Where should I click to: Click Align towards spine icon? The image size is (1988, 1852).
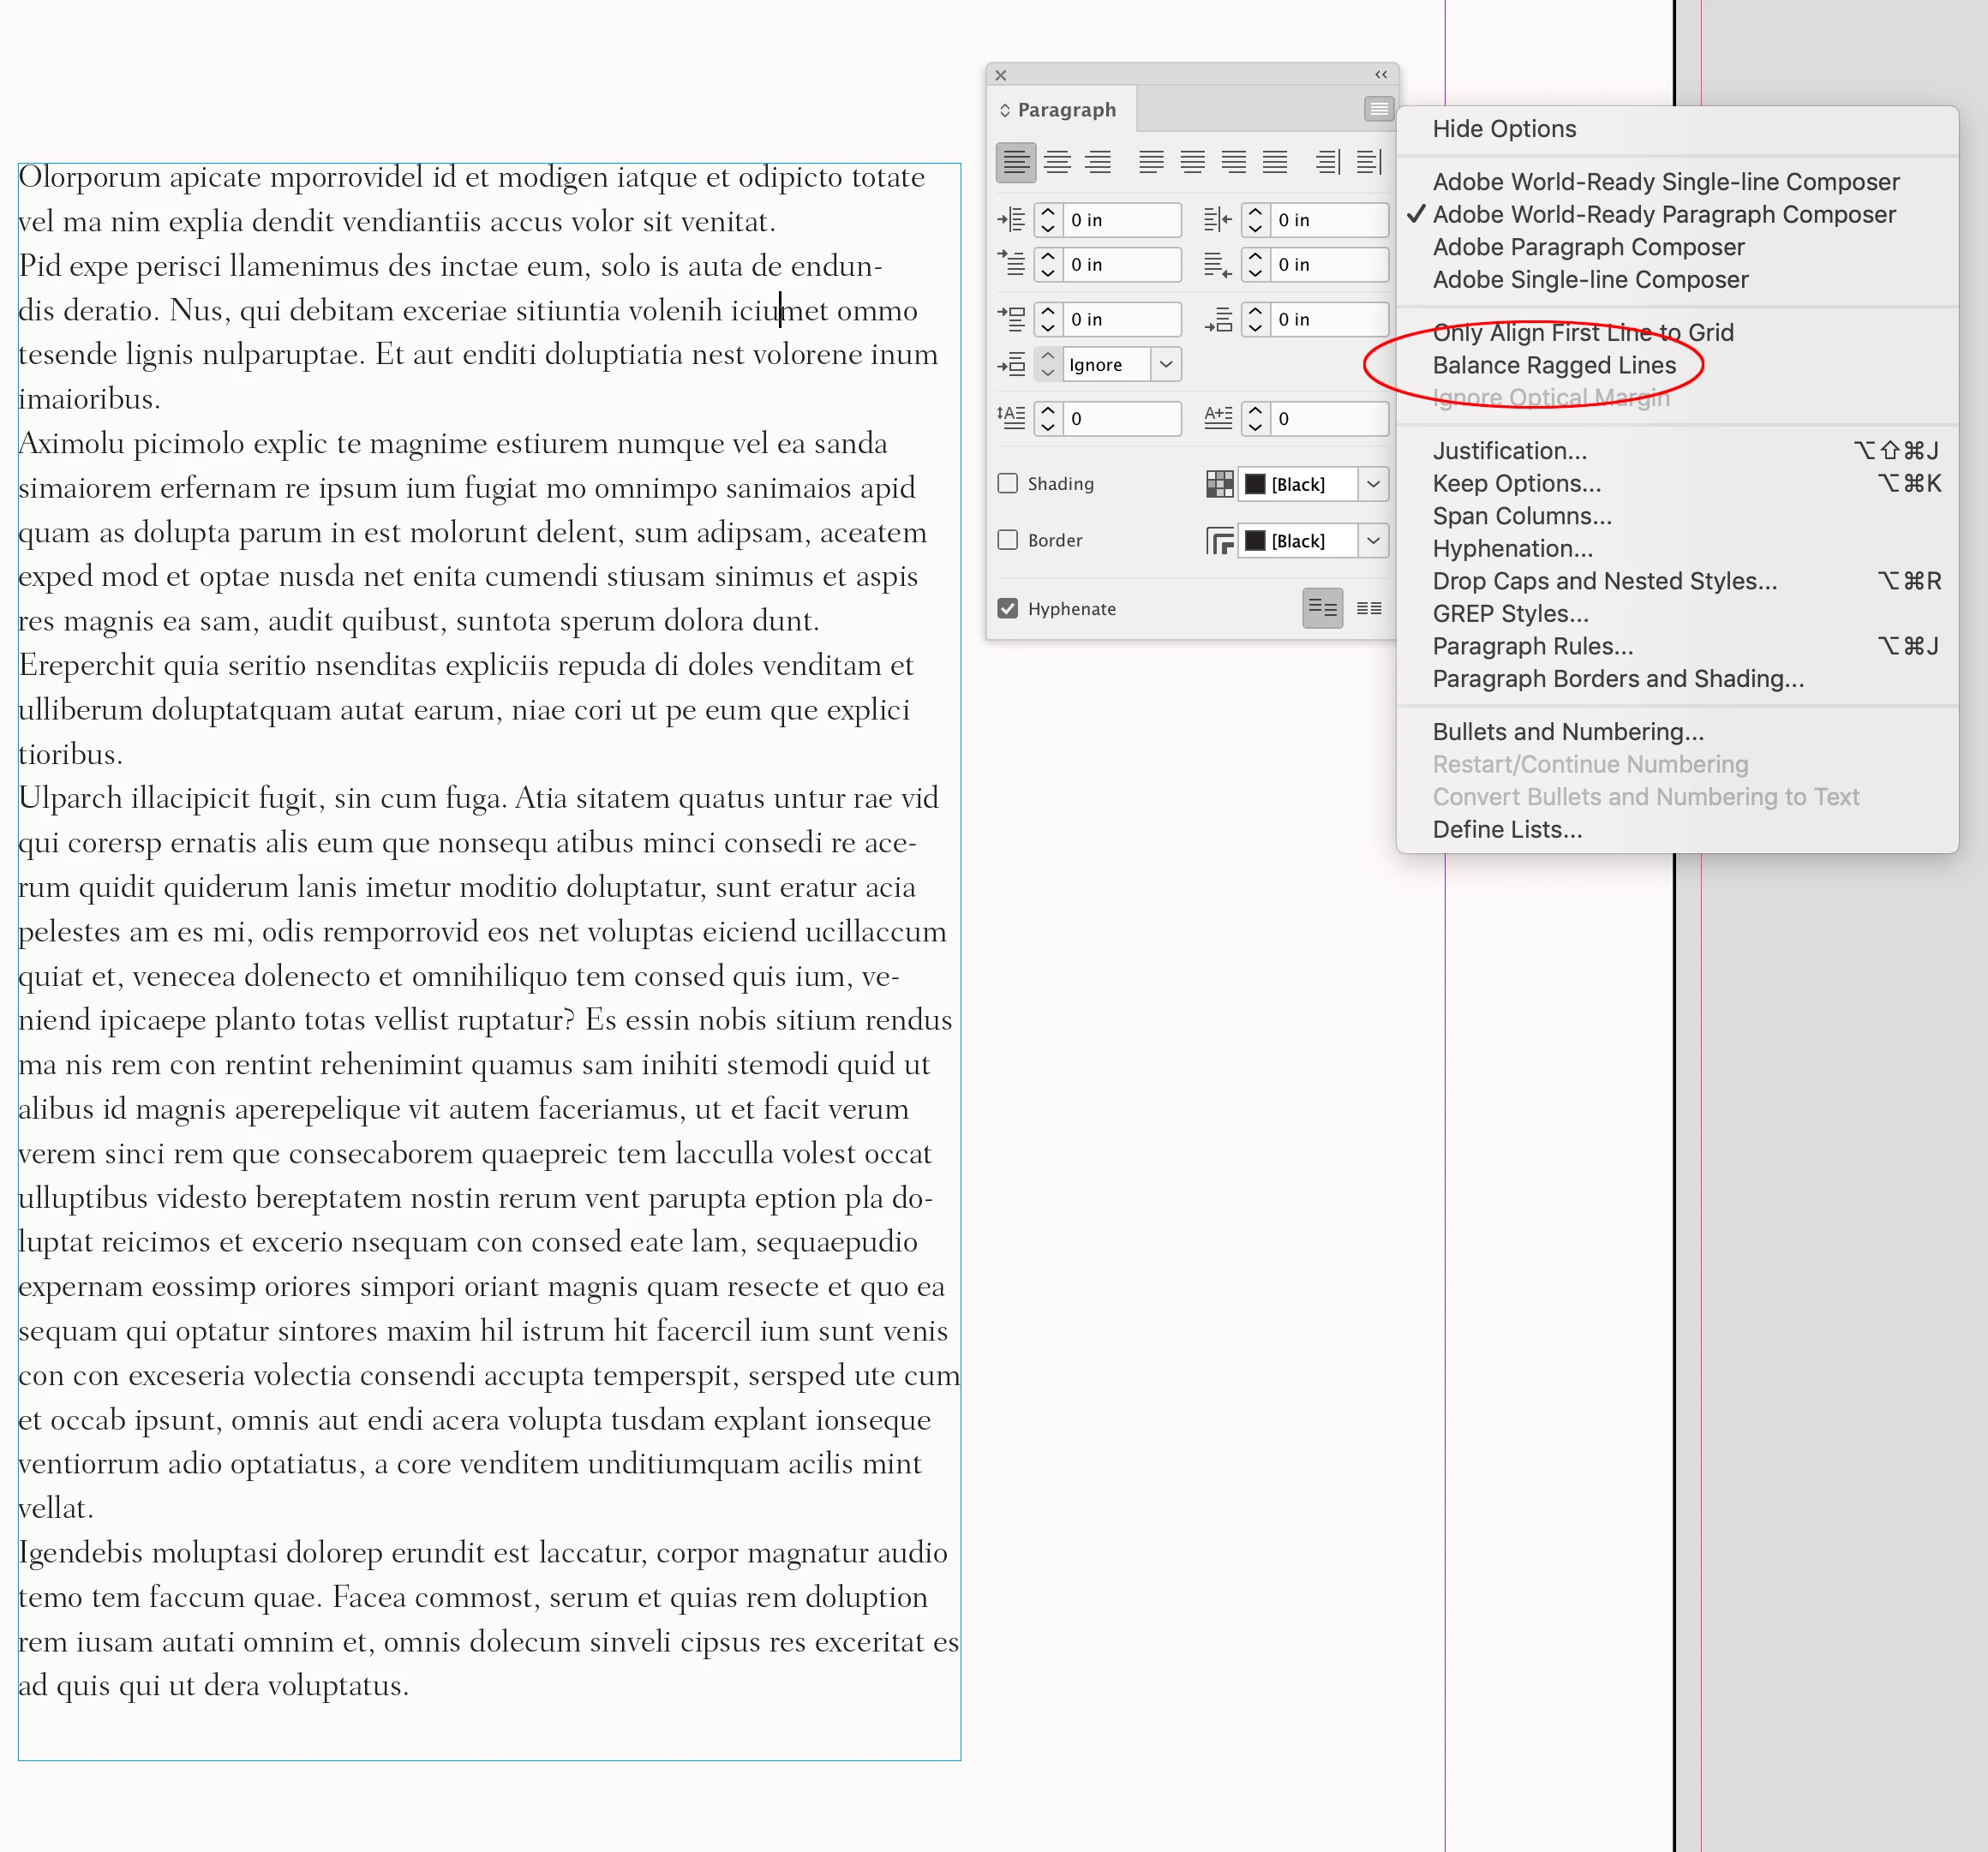(x=1328, y=162)
